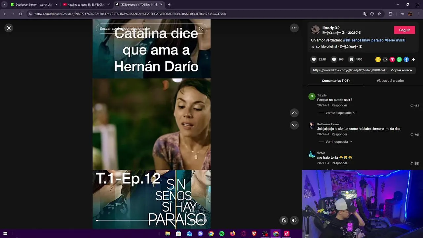Switch to catalina santana YouTube tab
Image resolution: width=423 pixels, height=238 pixels.
coord(86,5)
